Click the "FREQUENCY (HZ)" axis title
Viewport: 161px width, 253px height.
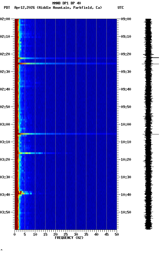[69, 238]
